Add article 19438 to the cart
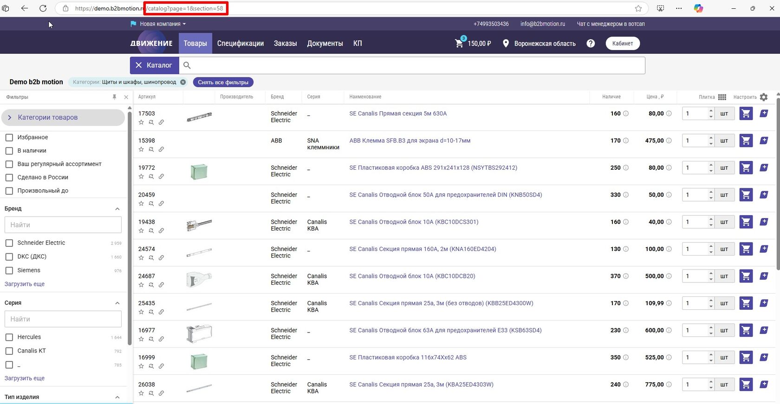 (746, 222)
